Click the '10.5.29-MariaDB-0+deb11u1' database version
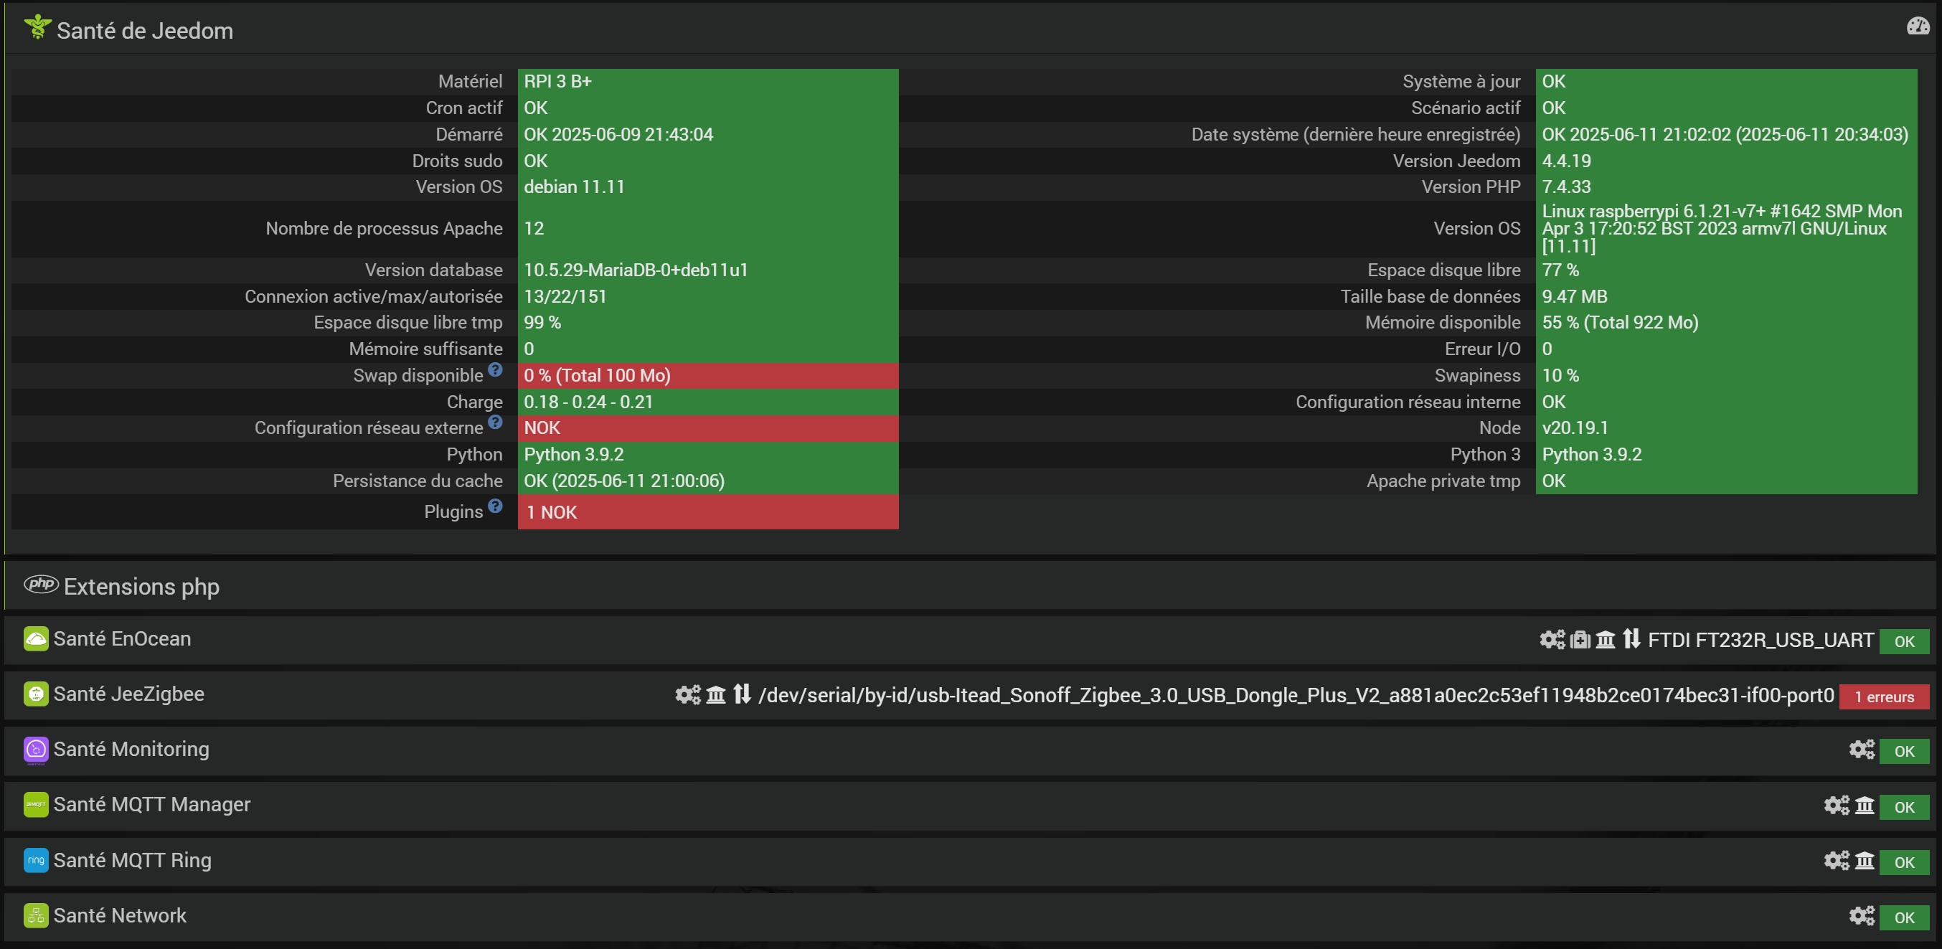Image resolution: width=1942 pixels, height=949 pixels. coord(636,270)
